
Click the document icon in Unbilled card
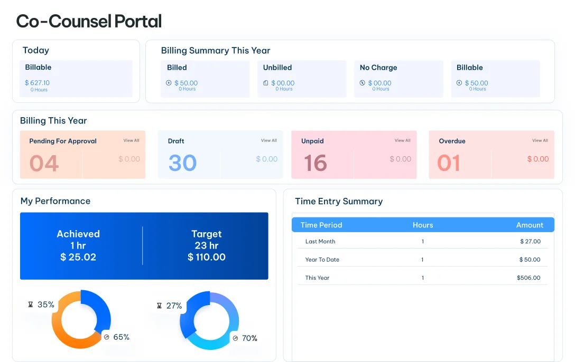click(x=265, y=83)
